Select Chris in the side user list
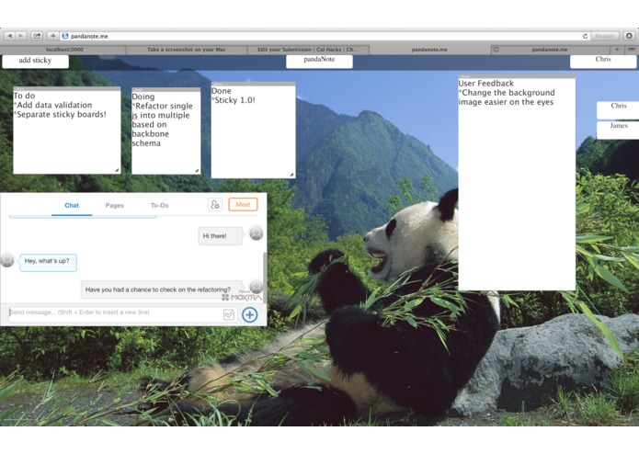This screenshot has width=639, height=454. pyautogui.click(x=618, y=109)
